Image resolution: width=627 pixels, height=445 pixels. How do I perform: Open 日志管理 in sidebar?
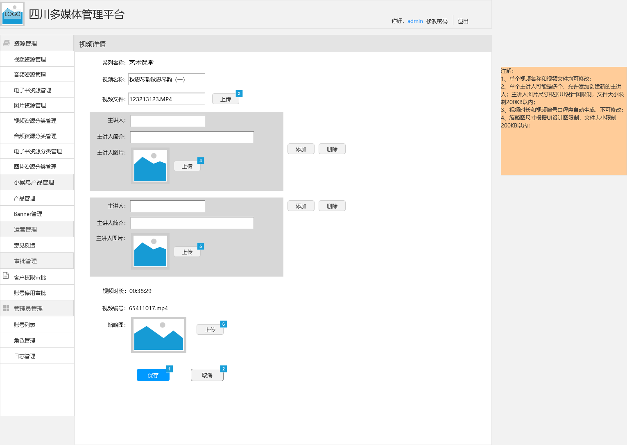[x=37, y=356]
